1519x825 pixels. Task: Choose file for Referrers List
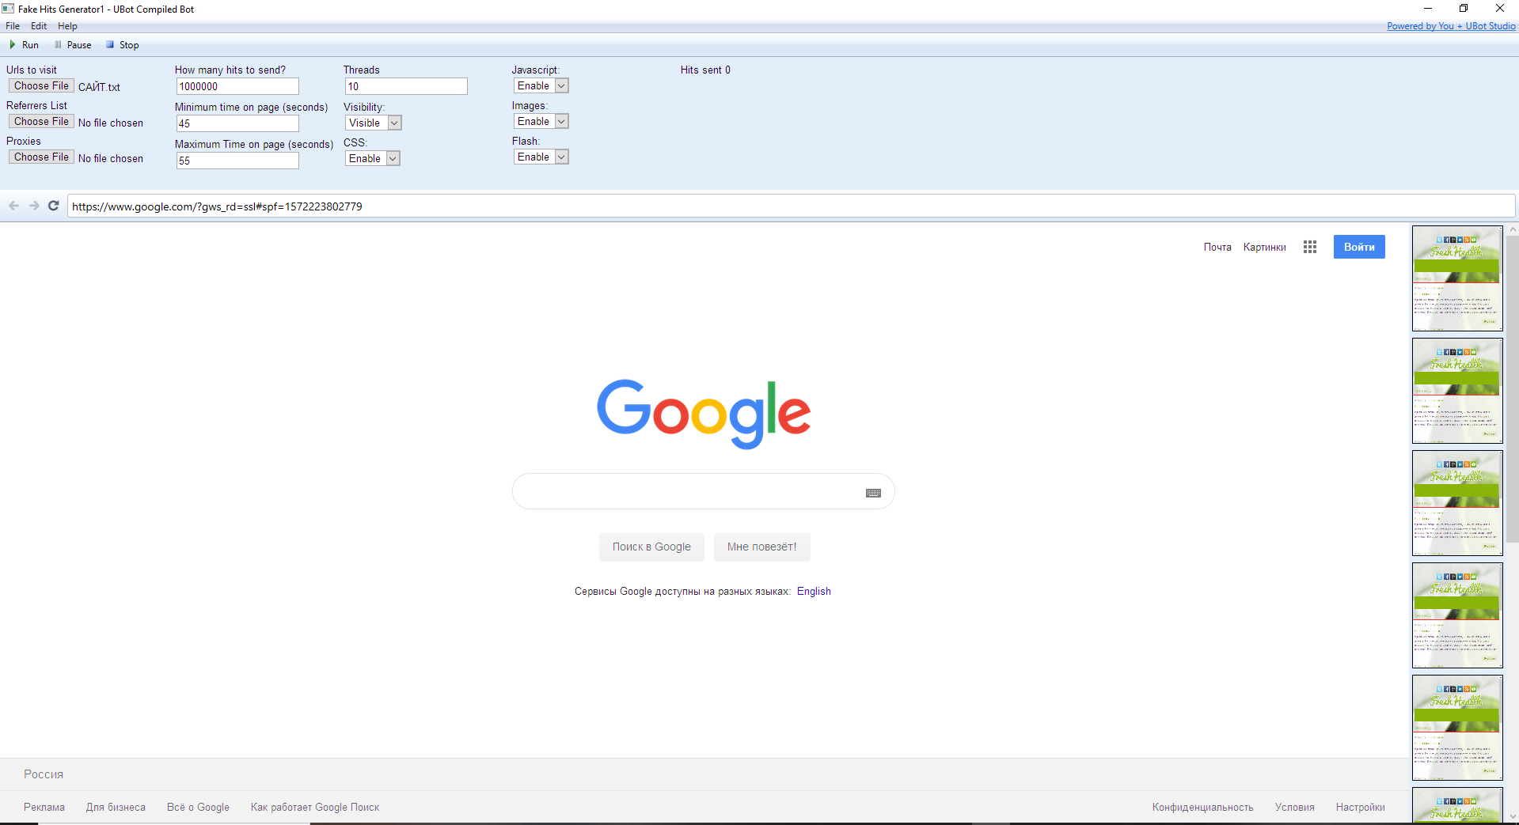(x=41, y=121)
